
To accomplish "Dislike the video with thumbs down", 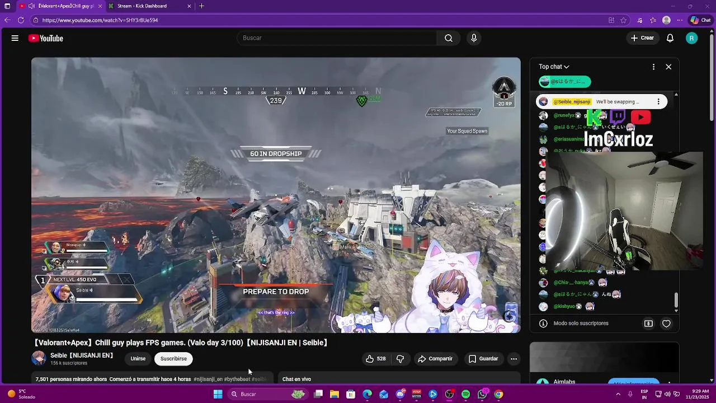I will (400, 359).
